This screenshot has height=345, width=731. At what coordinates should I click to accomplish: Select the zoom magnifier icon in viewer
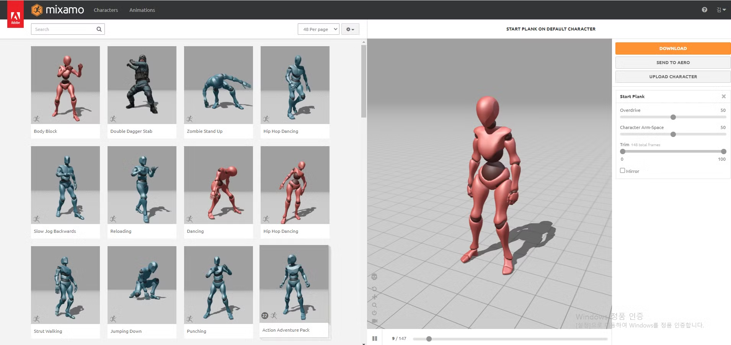pyautogui.click(x=374, y=305)
